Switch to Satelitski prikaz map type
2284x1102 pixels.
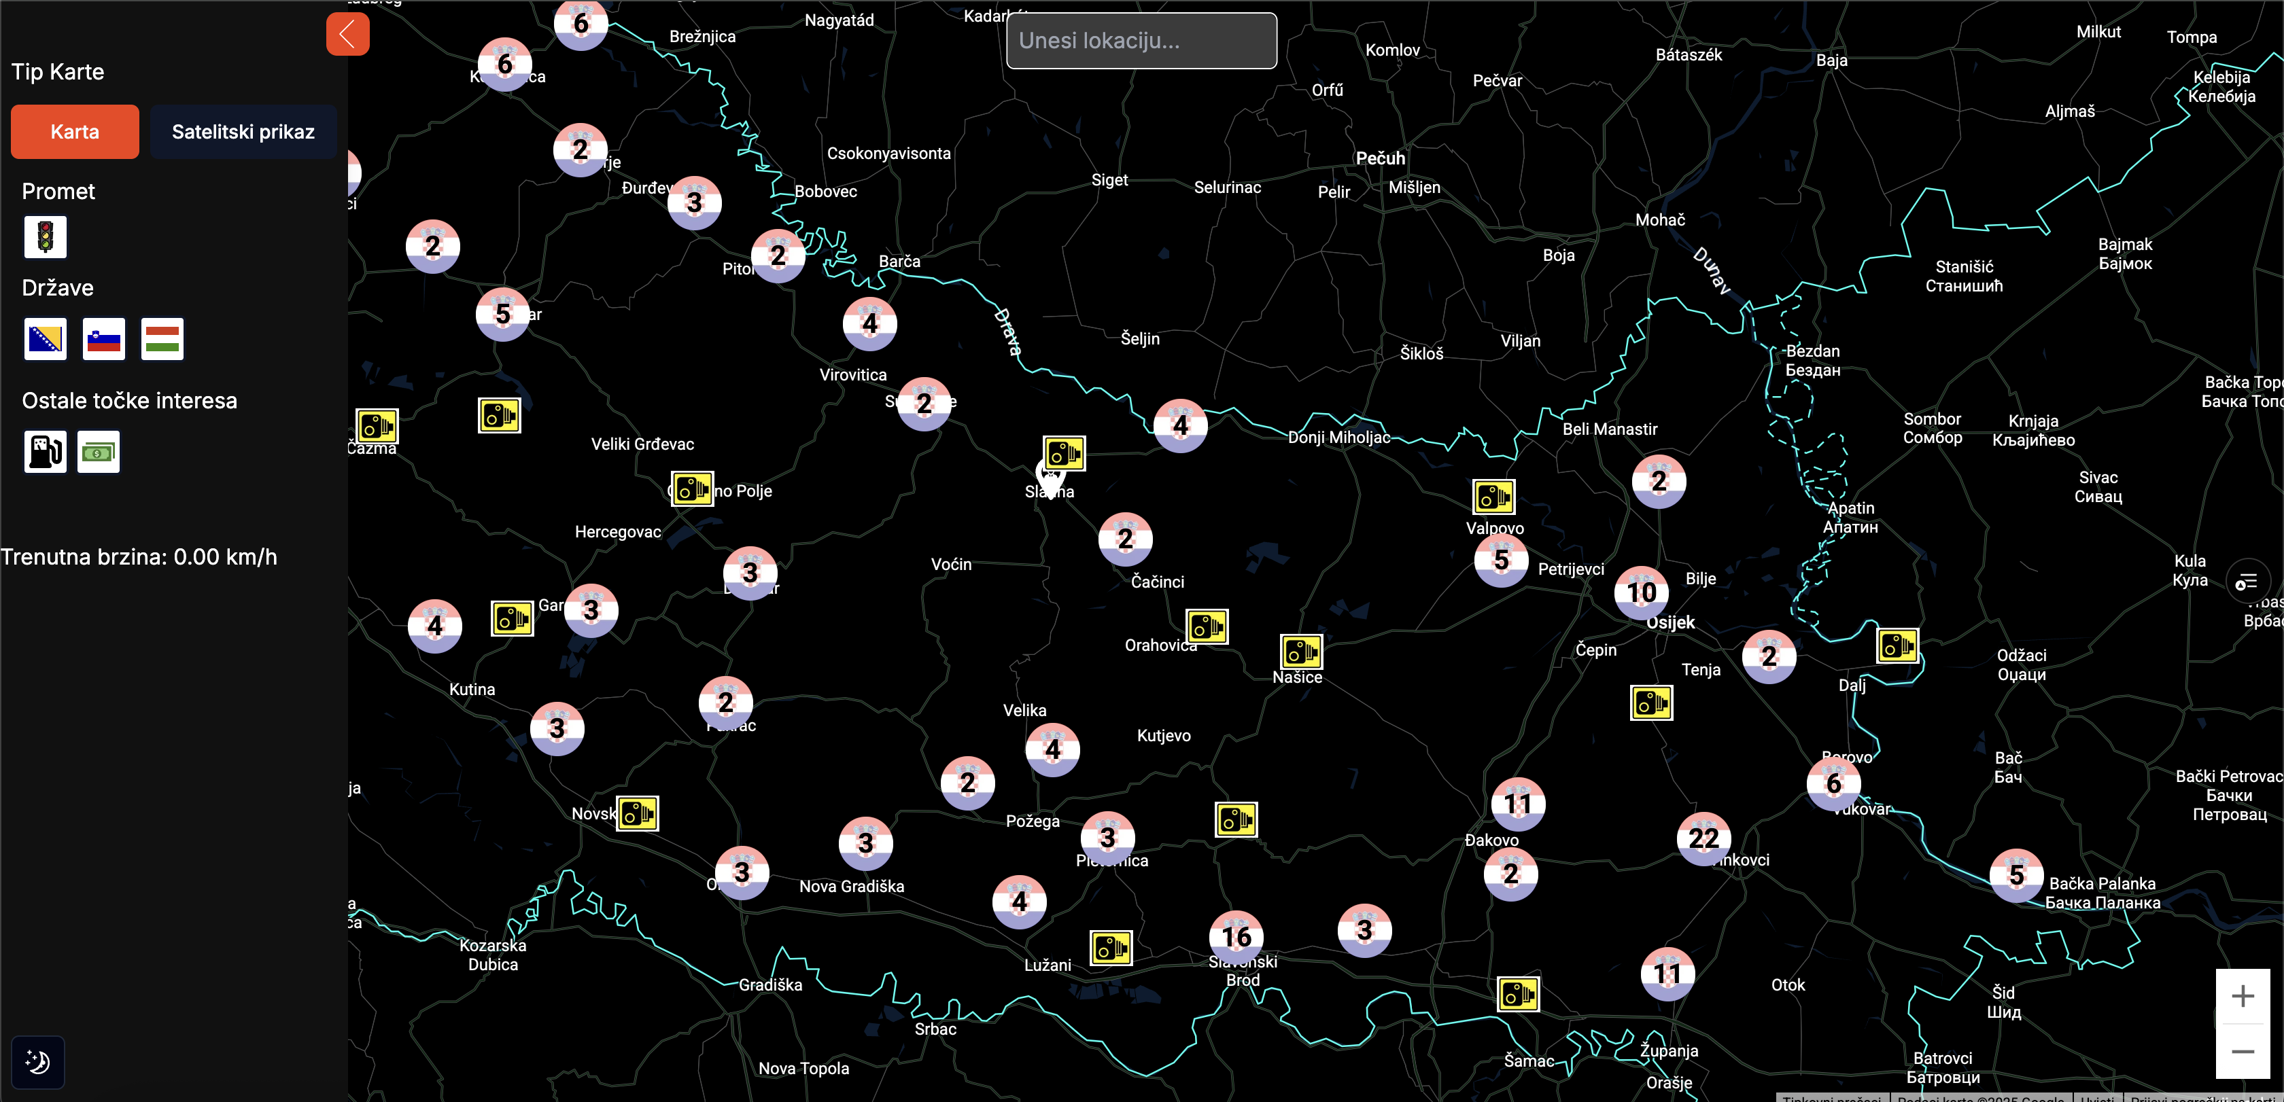point(243,132)
